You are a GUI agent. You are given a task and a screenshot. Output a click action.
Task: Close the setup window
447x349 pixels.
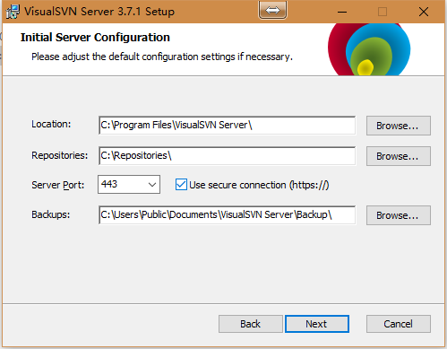click(424, 12)
